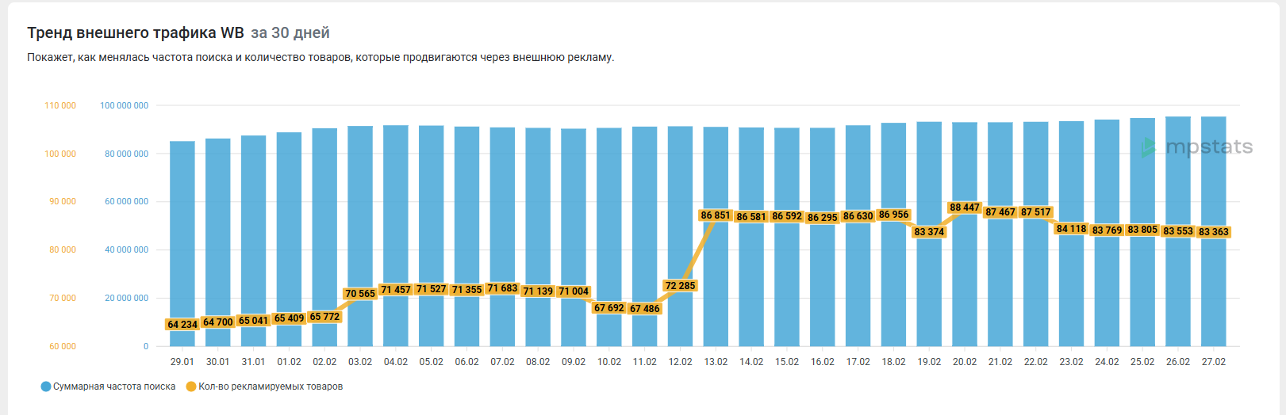The image size is (1286, 415).
Task: Select the 86 581 data label
Action: [751, 217]
